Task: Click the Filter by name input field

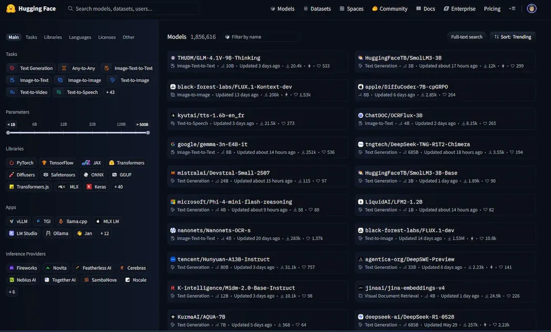Action: (x=261, y=37)
